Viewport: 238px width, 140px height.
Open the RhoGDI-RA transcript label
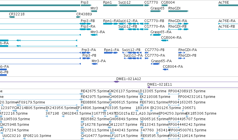tap(178, 21)
